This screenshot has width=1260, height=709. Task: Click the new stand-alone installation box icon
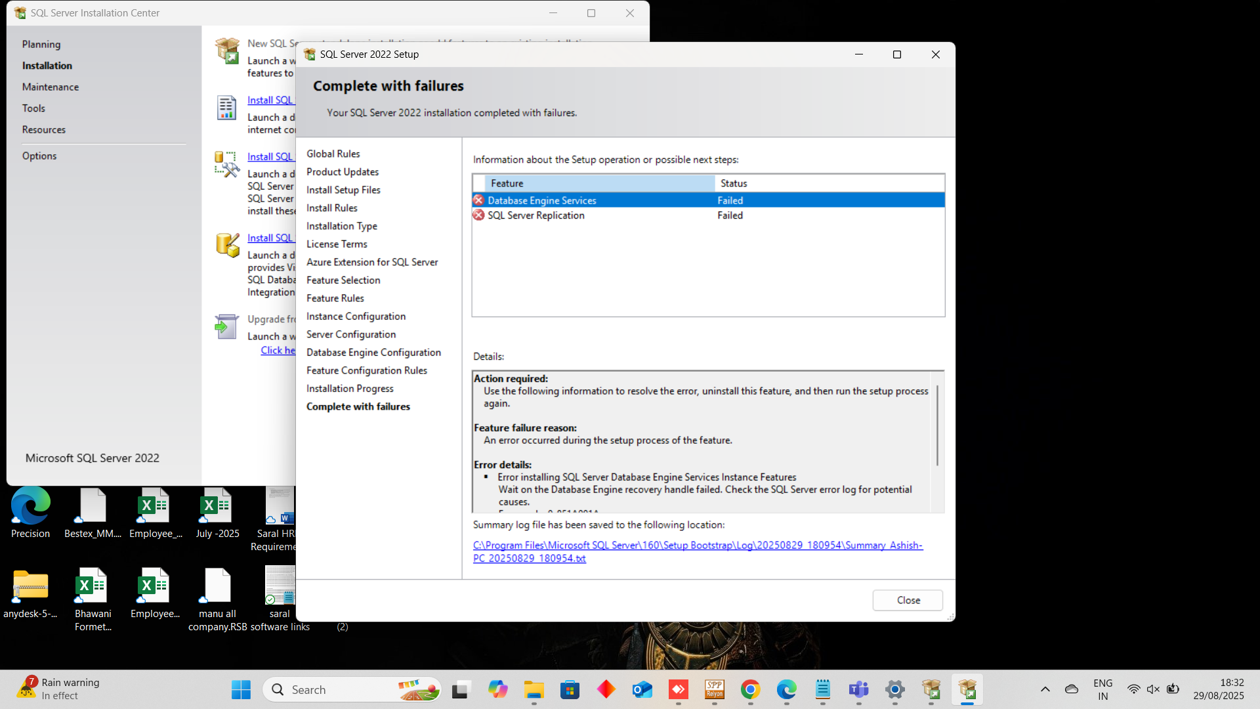point(227,51)
